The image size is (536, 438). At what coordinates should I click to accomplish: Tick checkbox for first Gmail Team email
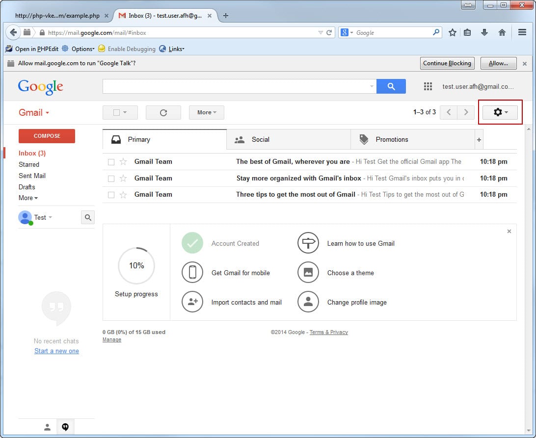point(111,162)
